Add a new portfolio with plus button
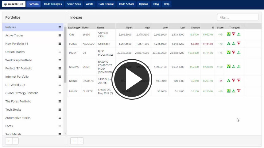264x148 pixels. click(x=9, y=141)
